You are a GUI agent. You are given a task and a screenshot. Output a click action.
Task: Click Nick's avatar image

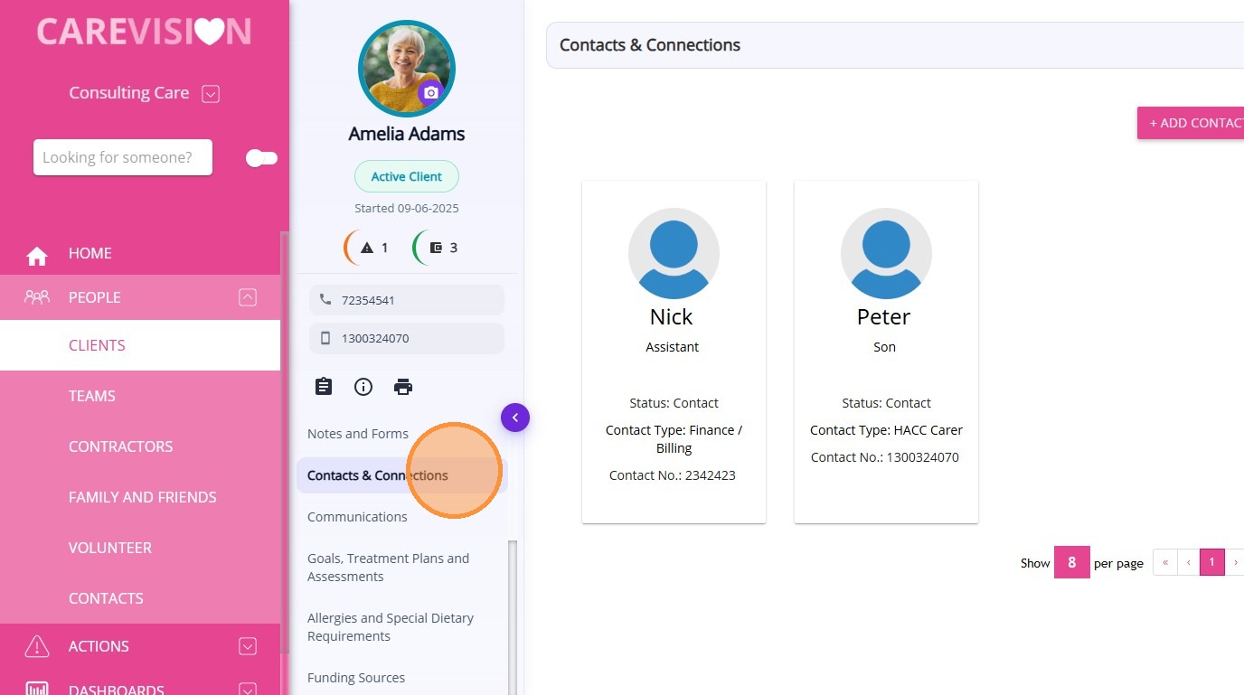point(674,253)
